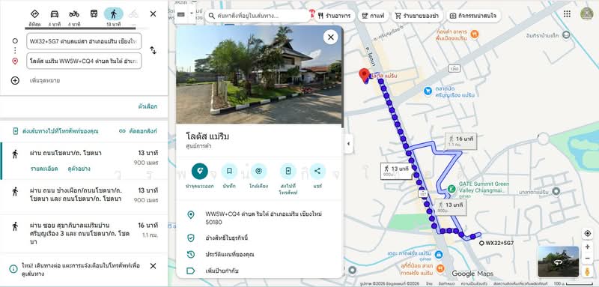Edit the starting point WX32+5G7 field
The height and width of the screenshot is (287, 599).
click(x=84, y=41)
